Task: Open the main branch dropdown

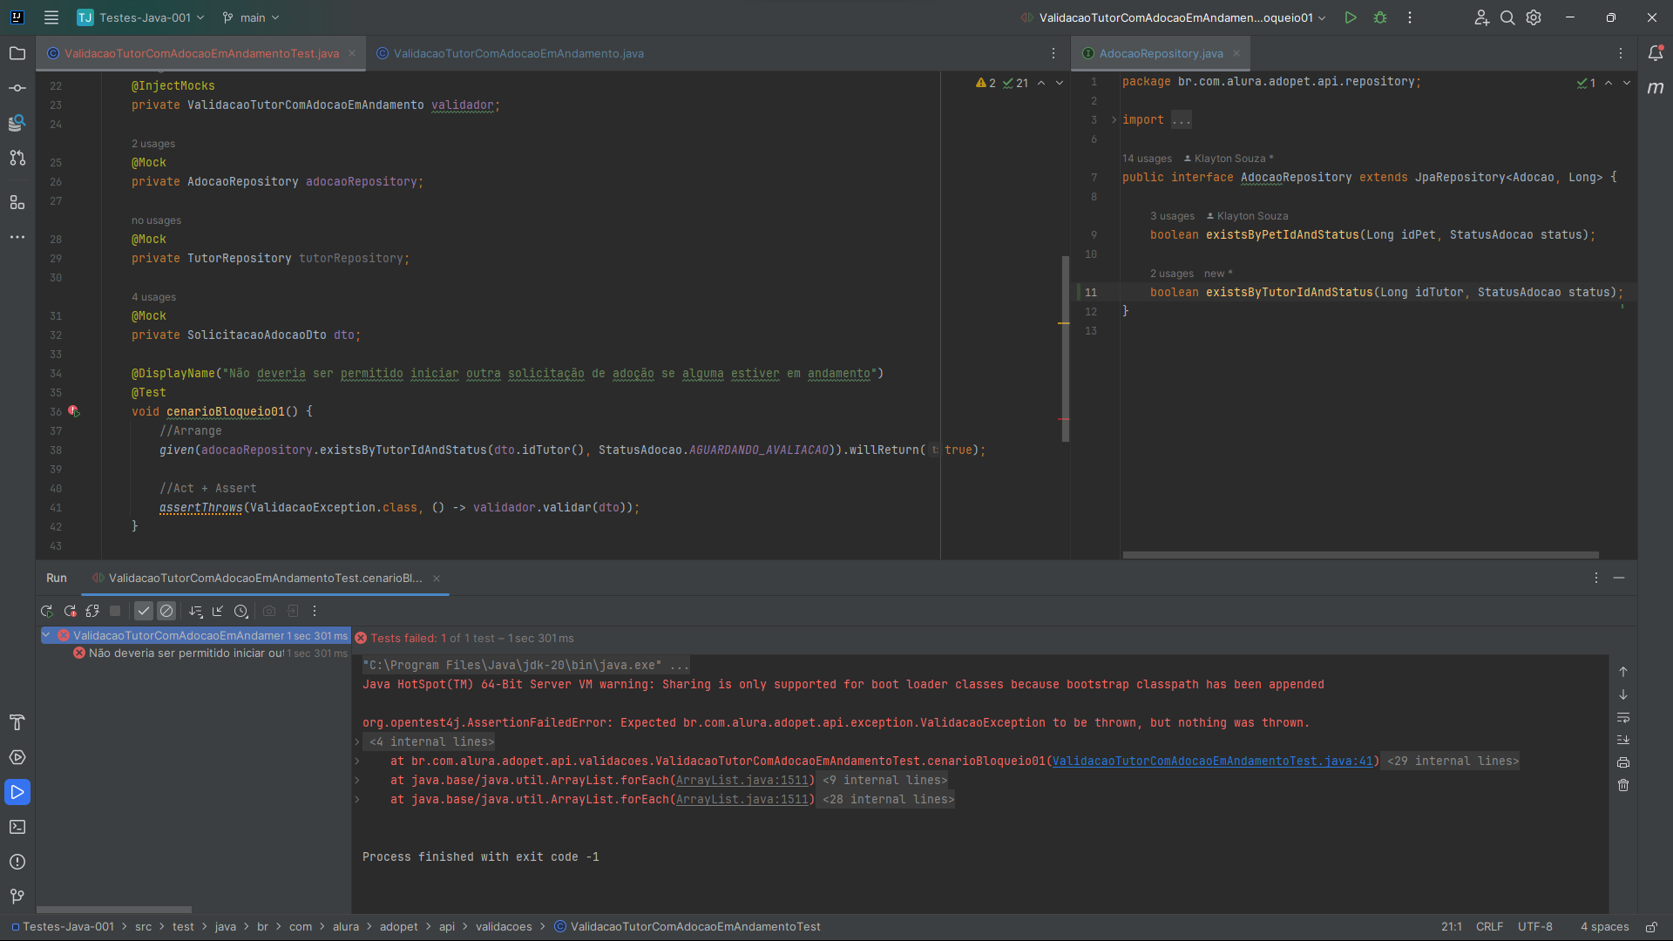Action: point(251,17)
